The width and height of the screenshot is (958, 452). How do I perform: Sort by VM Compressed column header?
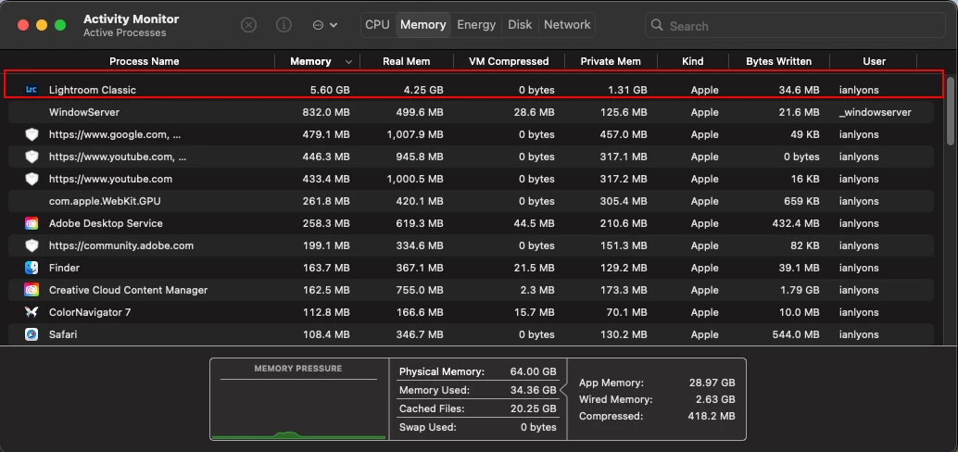click(509, 61)
